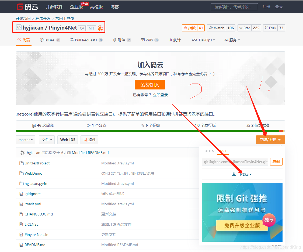
Task: Click the Pinyin4Net.sln file icon
Action: pos(21,235)
